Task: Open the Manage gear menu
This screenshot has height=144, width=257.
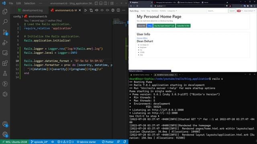Action: 5,134
